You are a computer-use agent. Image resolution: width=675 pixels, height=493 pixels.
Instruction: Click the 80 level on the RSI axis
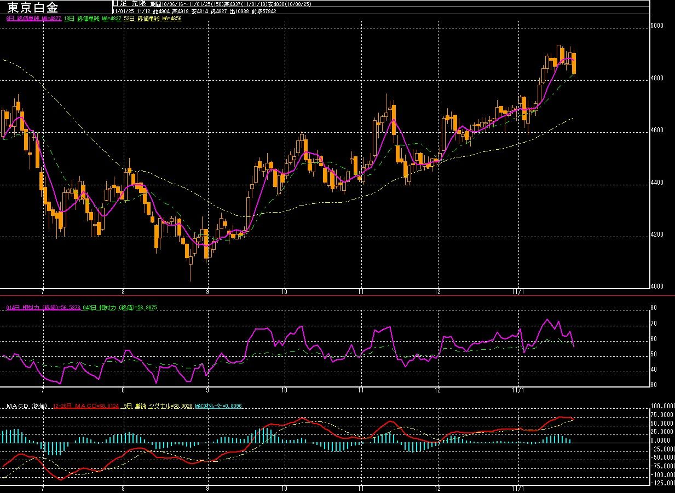click(x=654, y=308)
